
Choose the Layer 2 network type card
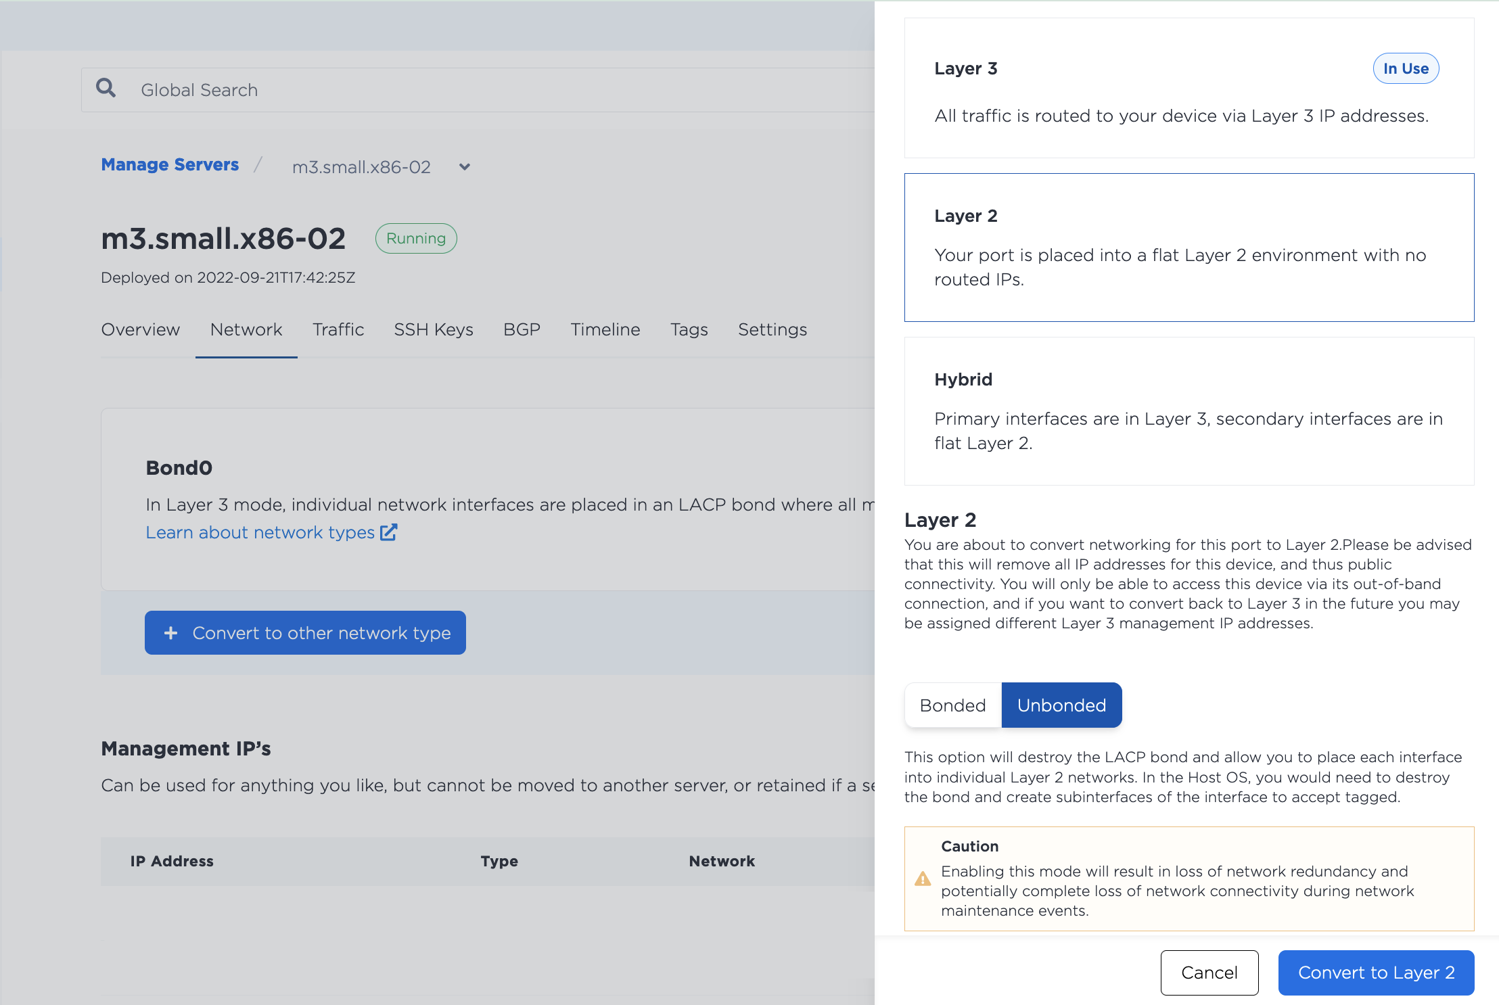pos(1189,247)
